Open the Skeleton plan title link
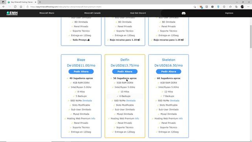Image resolution: width=252 pixels, height=142 pixels. coord(169,60)
